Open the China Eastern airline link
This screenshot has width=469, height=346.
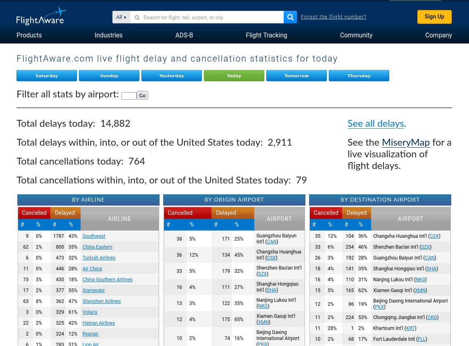[x=98, y=247]
